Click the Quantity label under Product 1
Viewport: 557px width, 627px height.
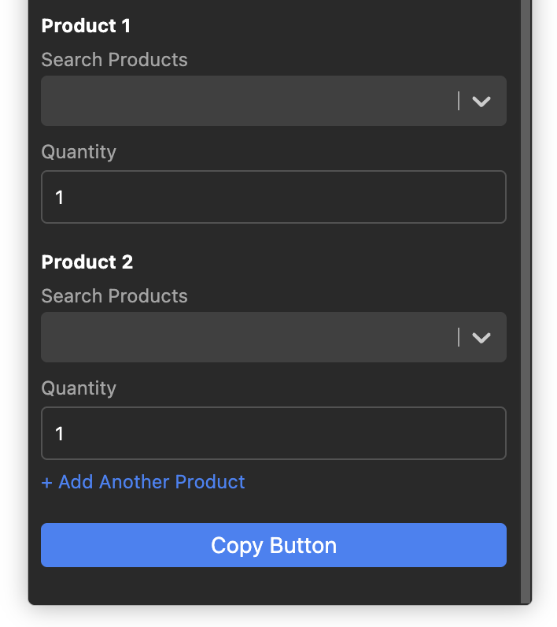point(79,152)
